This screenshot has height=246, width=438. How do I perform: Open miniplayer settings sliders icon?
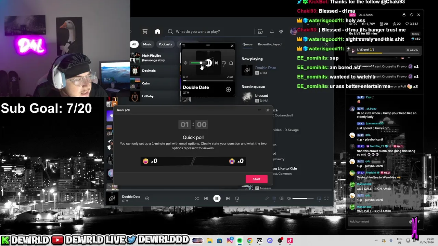coord(183,45)
